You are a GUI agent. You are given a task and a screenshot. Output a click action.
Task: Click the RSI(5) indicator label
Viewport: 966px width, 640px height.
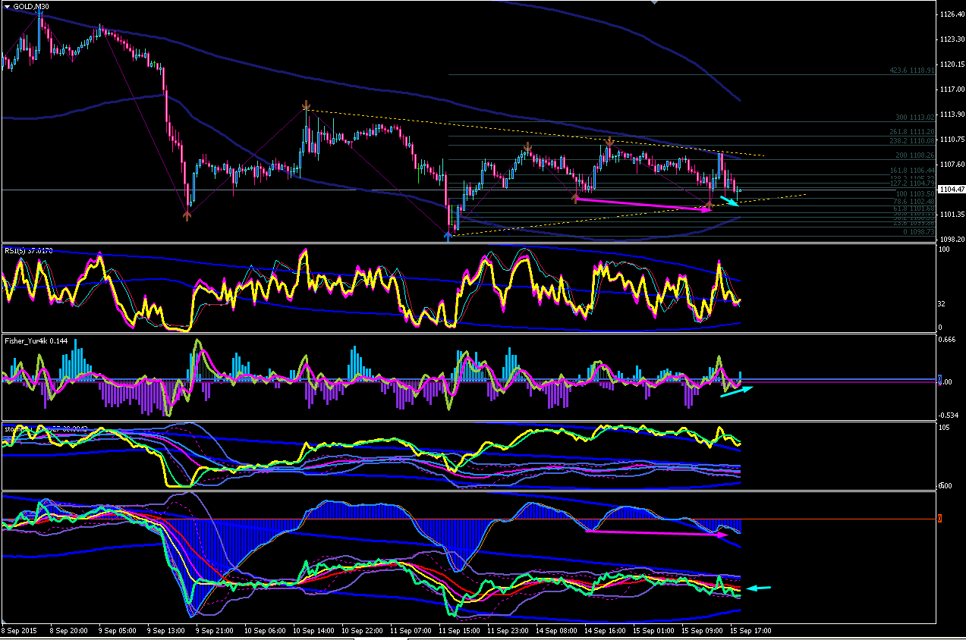pos(28,251)
